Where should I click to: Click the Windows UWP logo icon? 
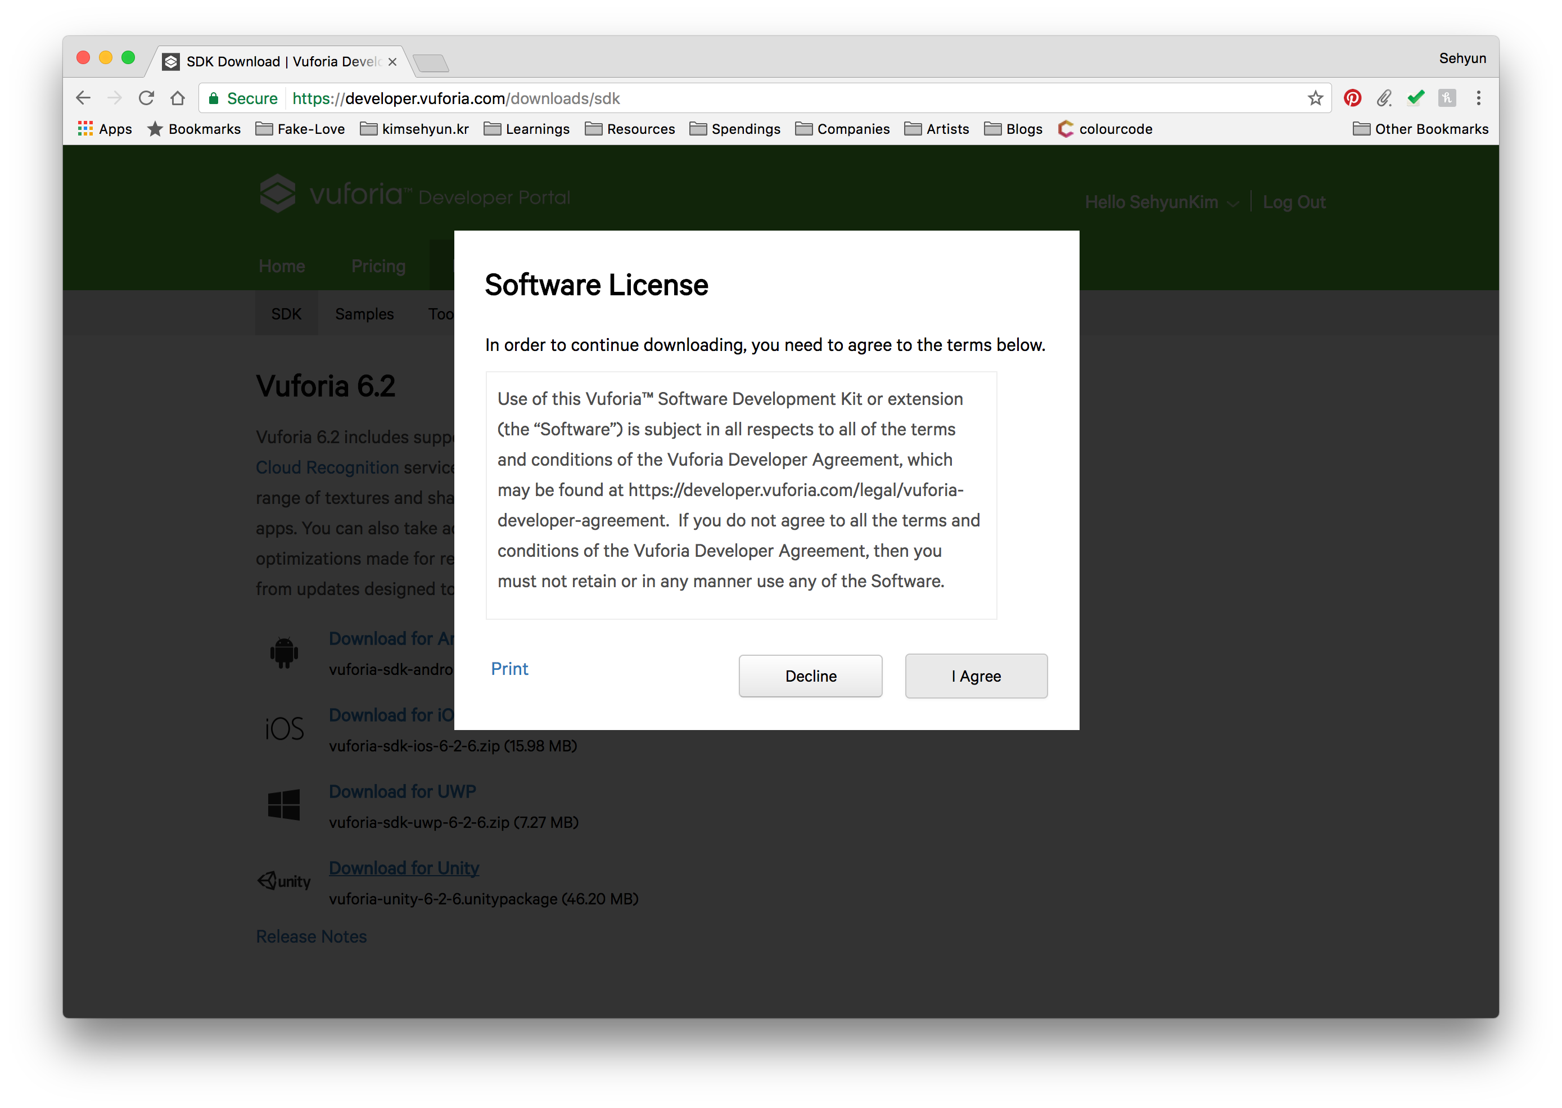click(284, 805)
